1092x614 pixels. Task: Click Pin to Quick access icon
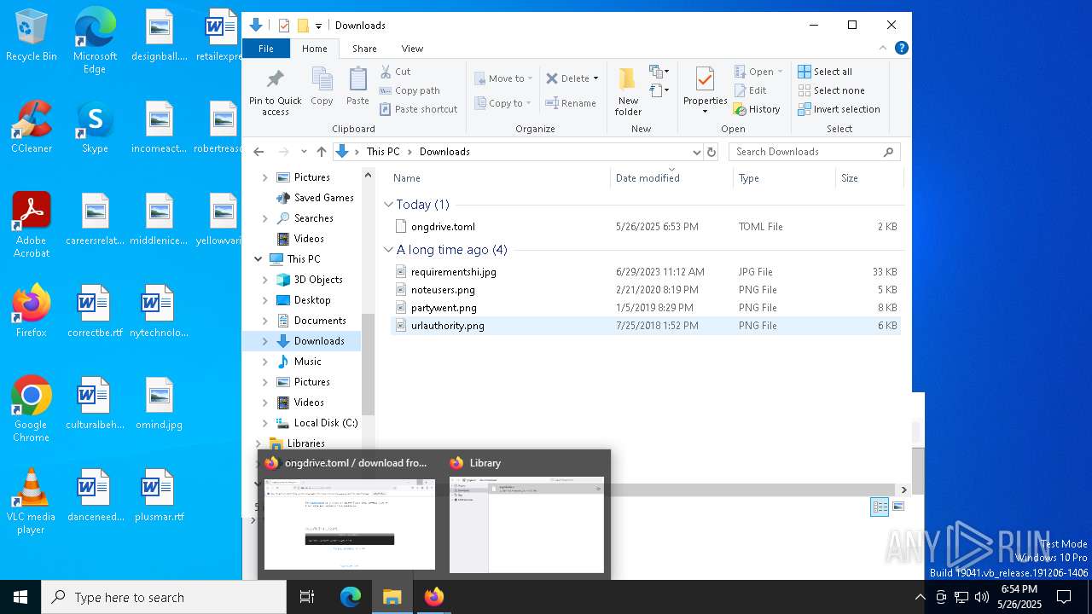coord(275,92)
